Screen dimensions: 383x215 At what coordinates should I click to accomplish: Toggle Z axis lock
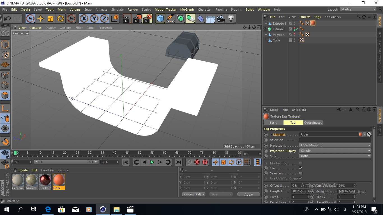click(104, 19)
